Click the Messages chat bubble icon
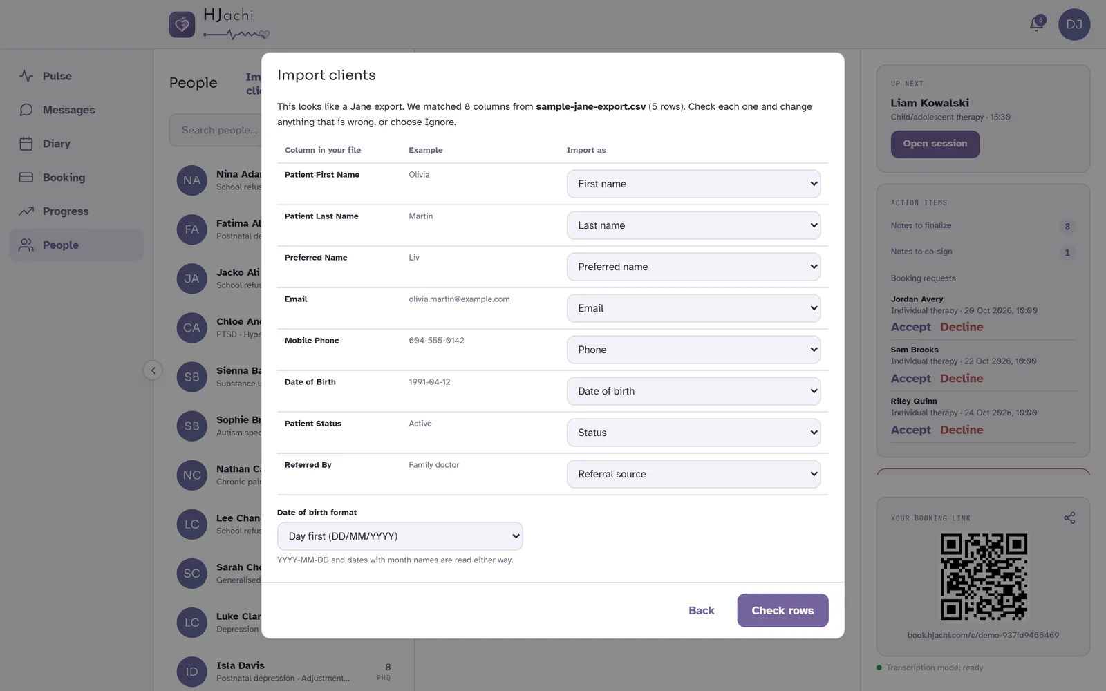 pos(26,110)
